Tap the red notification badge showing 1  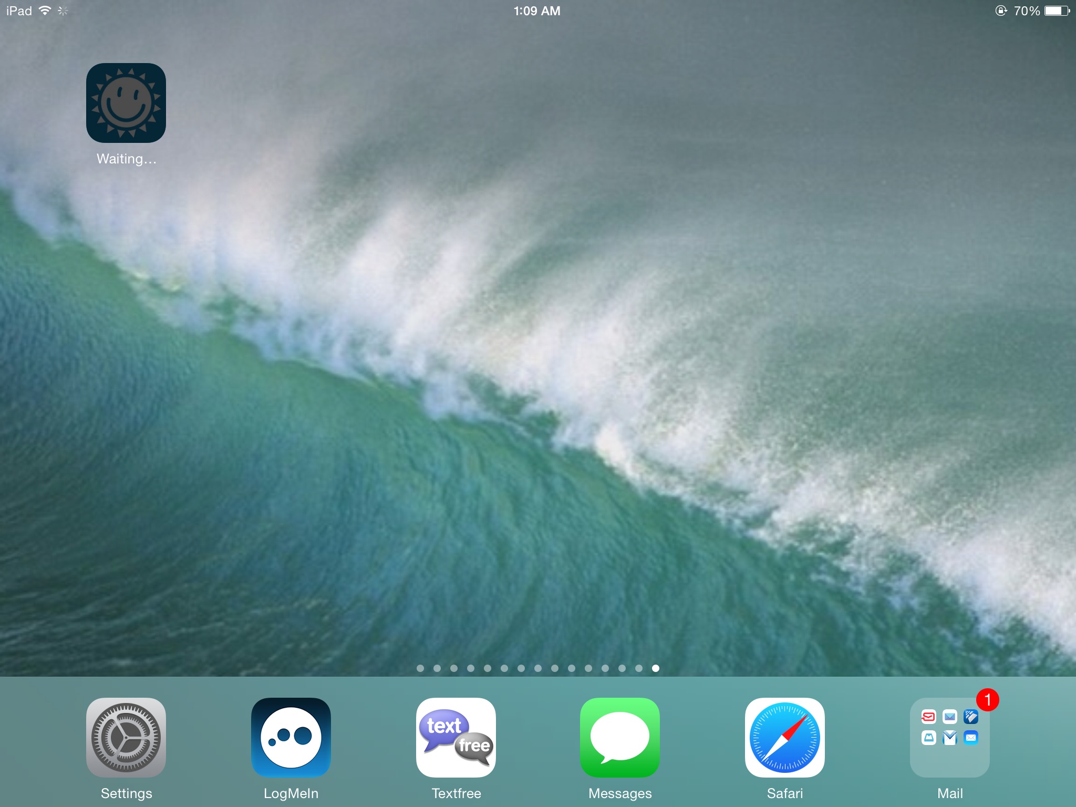click(x=987, y=700)
